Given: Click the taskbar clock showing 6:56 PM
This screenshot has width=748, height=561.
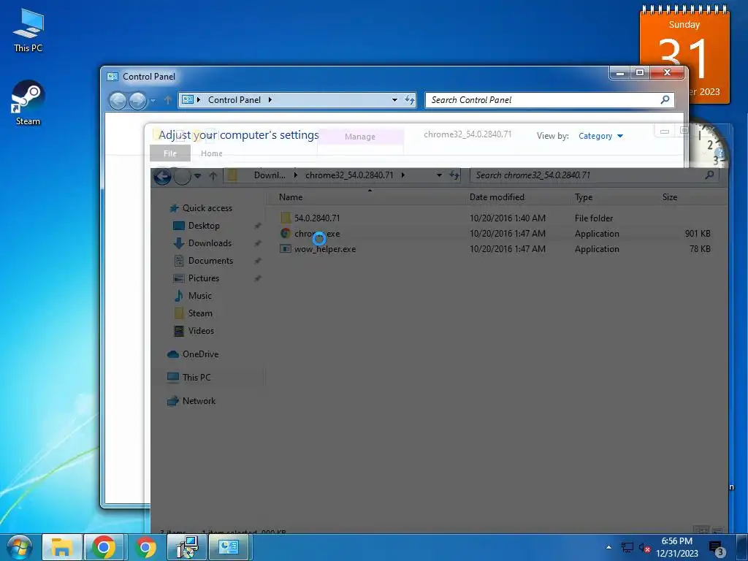Looking at the screenshot, I should [677, 547].
